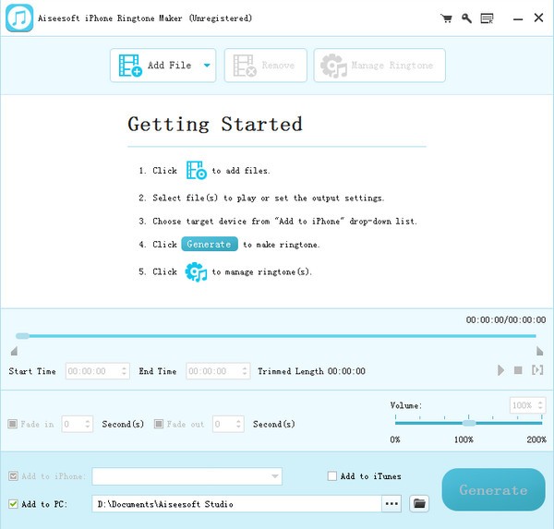Click the Manage Ringtone toolbar button
554x529 pixels.
[379, 66]
